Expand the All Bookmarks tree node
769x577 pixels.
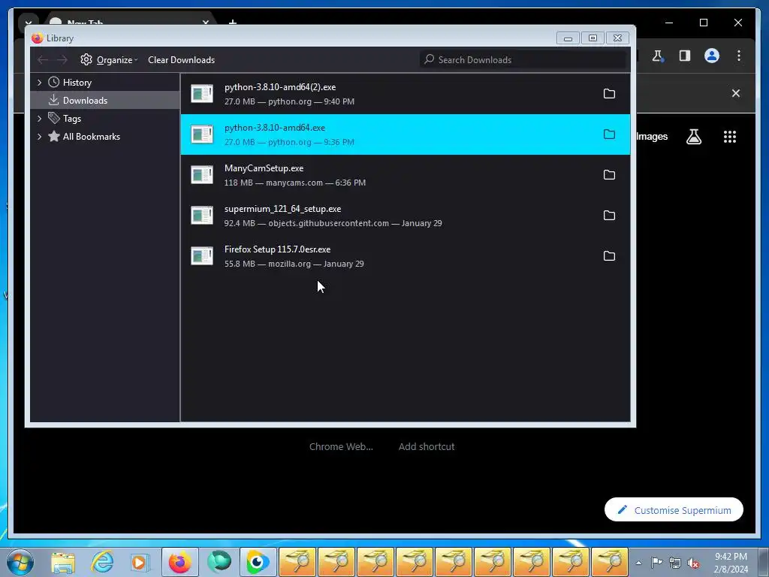39,137
